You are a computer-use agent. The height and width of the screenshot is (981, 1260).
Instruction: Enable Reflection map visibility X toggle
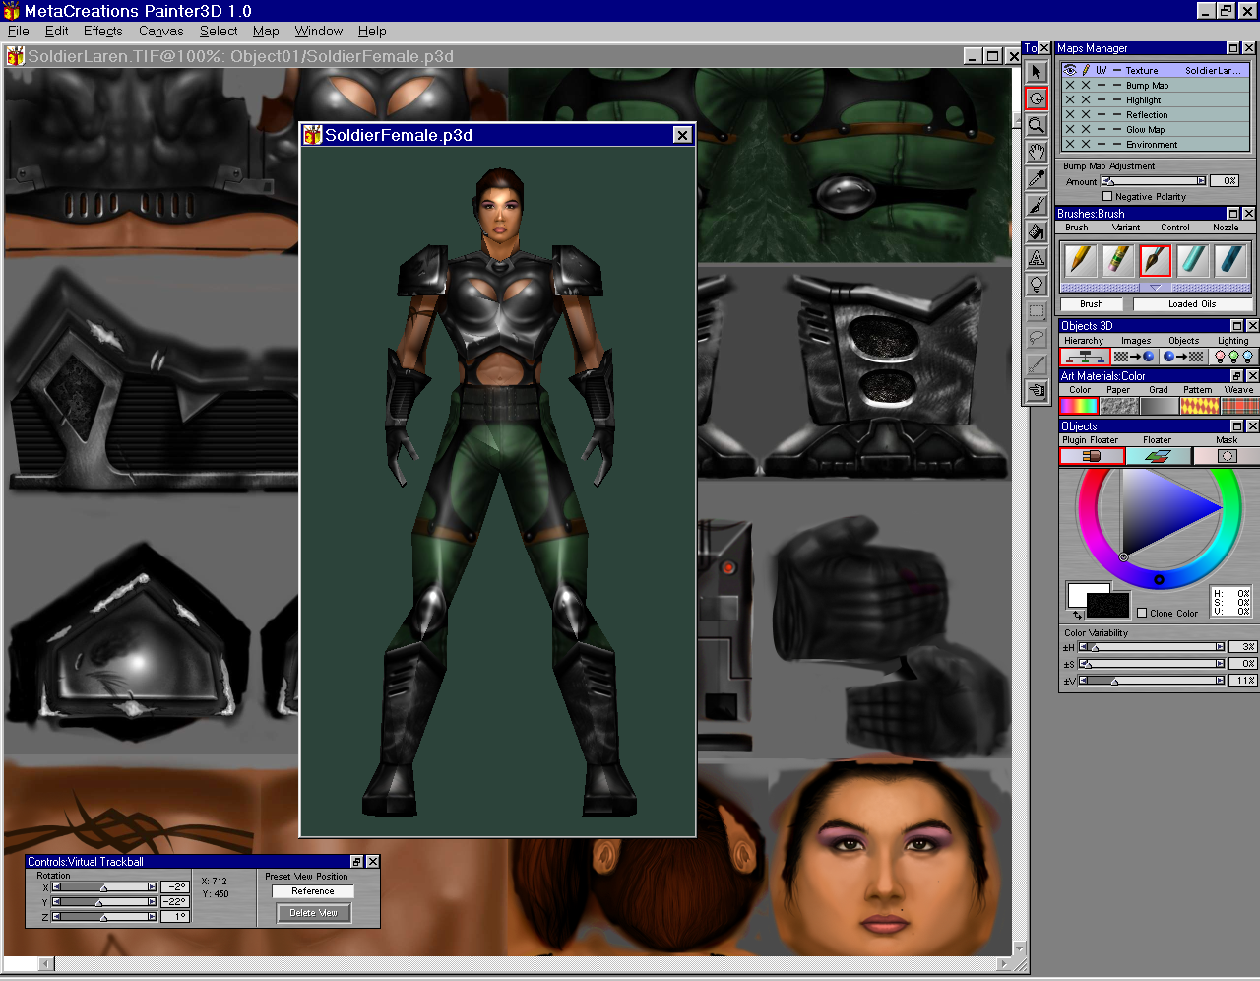tap(1070, 115)
